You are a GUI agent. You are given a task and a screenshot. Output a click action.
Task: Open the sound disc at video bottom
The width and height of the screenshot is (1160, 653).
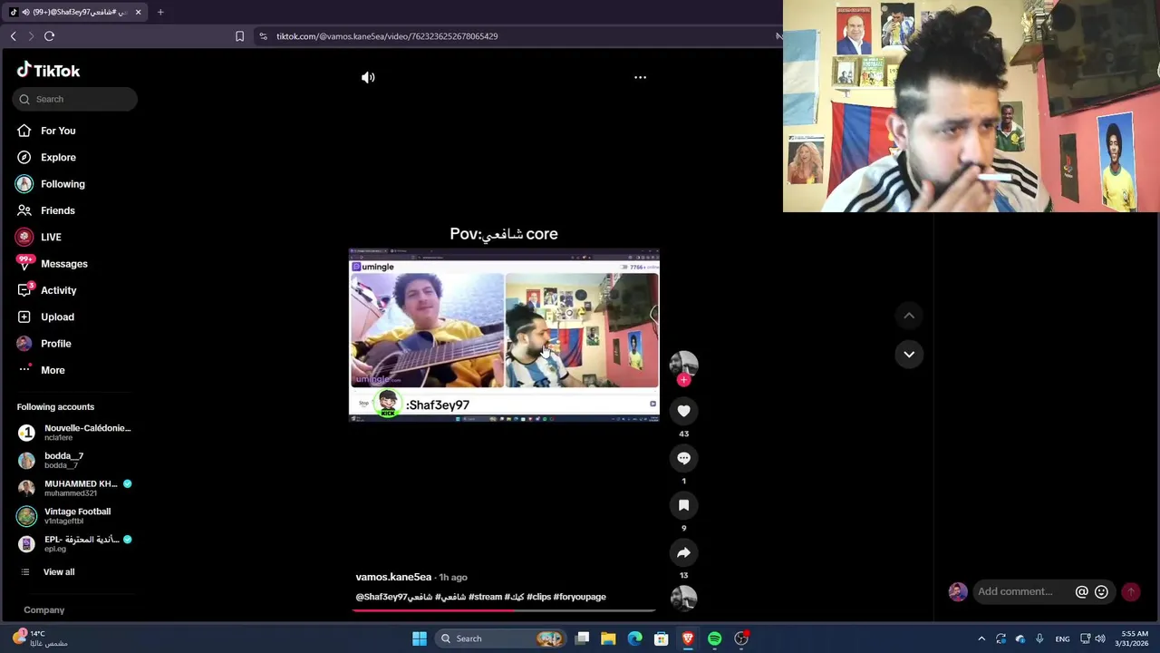683,598
